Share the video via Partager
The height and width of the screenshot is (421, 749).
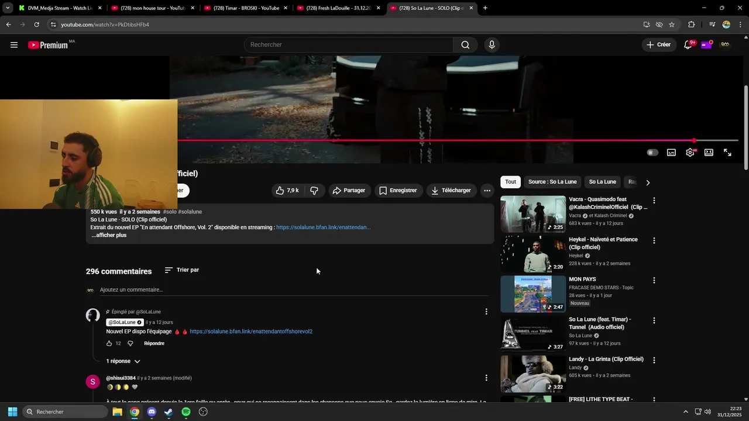point(349,191)
